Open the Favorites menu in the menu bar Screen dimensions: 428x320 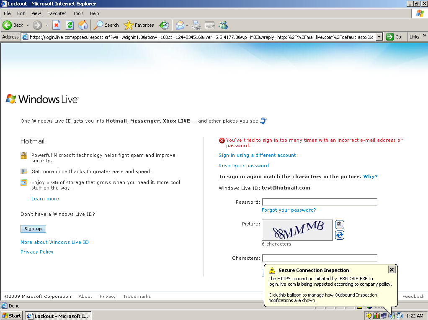click(57, 13)
